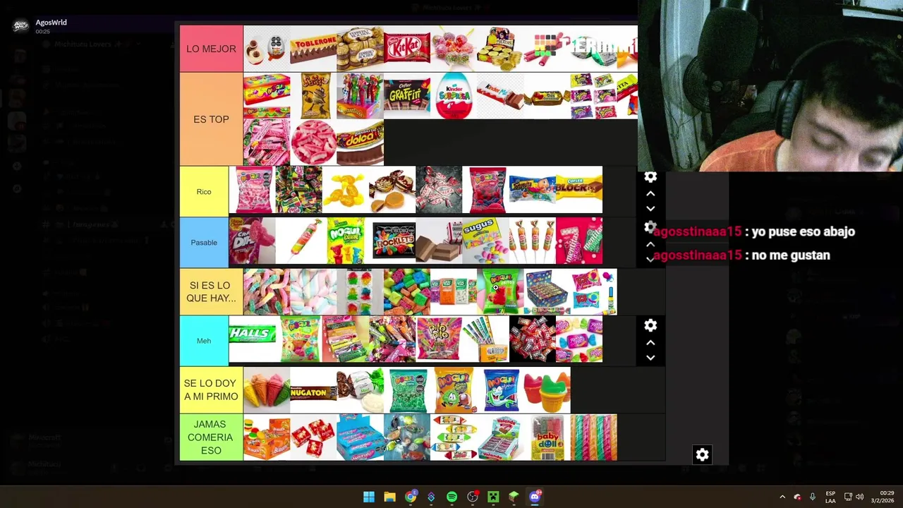The height and width of the screenshot is (508, 903).
Task: Select the red LO MEJOR tier label
Action: (211, 49)
